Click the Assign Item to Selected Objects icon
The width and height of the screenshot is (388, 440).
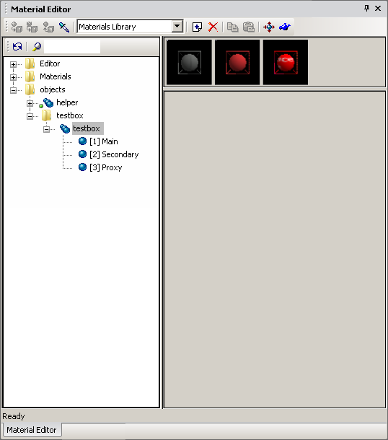coord(17,27)
